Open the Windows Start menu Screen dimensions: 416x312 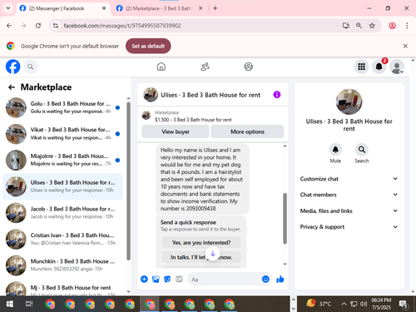[10, 304]
